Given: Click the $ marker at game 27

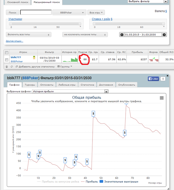Looking at the screenshot, I should tap(65, 160).
